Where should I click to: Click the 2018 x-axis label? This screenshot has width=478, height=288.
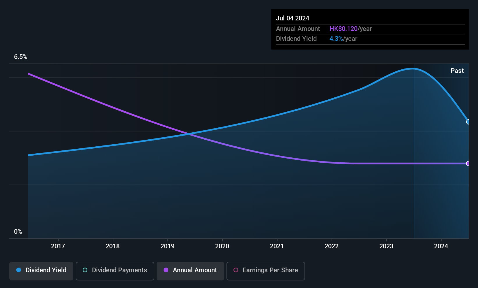tap(113, 246)
